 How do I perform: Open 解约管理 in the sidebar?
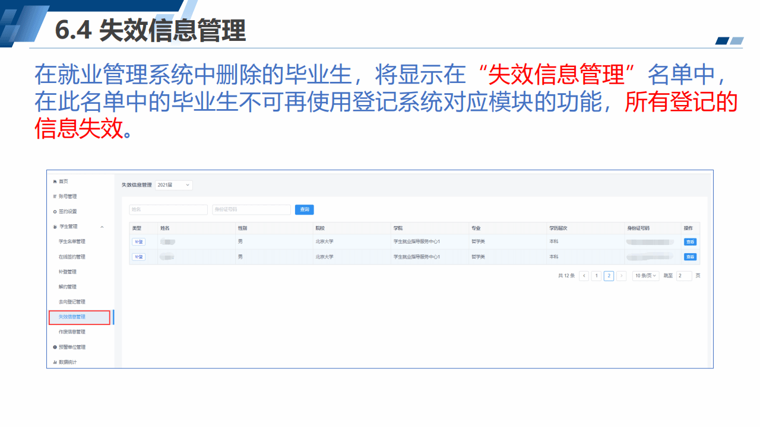click(67, 287)
